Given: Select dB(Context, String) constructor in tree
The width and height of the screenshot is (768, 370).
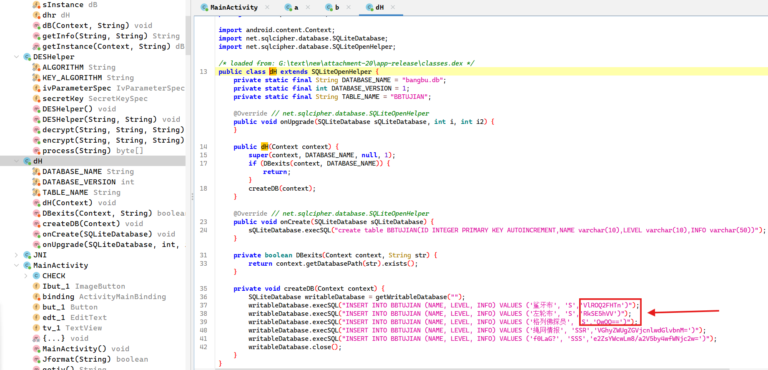Looking at the screenshot, I should [x=97, y=25].
